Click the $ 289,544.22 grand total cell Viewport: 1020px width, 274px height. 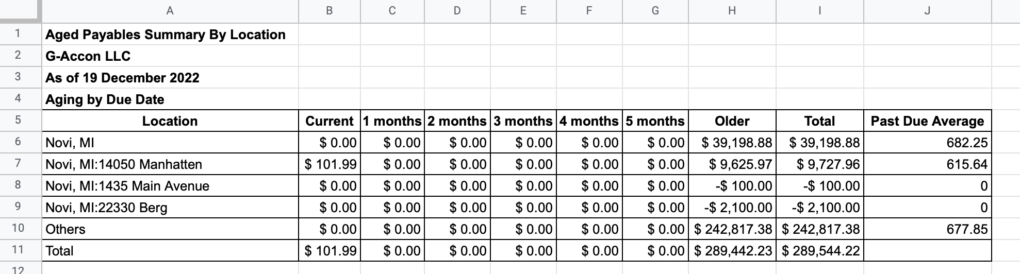pyautogui.click(x=819, y=250)
